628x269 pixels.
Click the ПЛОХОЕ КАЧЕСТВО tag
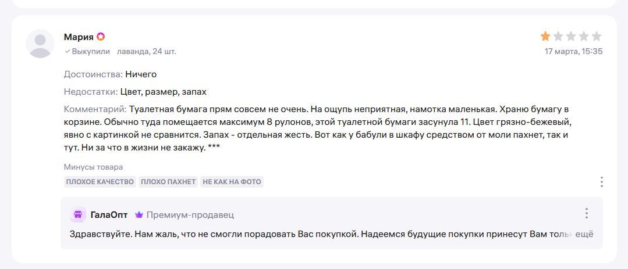(x=100, y=182)
